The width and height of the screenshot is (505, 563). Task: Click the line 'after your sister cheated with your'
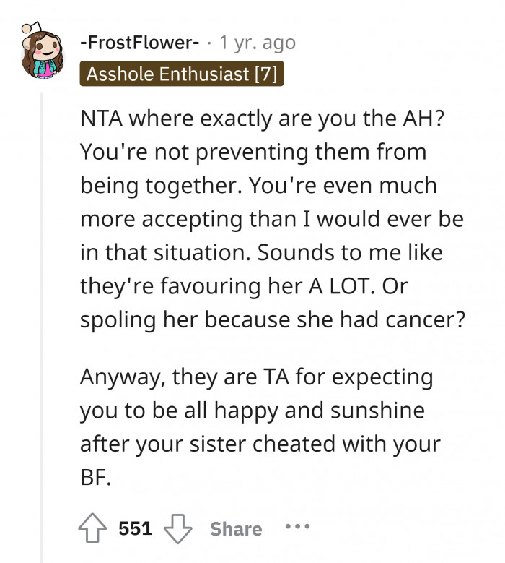tap(260, 445)
